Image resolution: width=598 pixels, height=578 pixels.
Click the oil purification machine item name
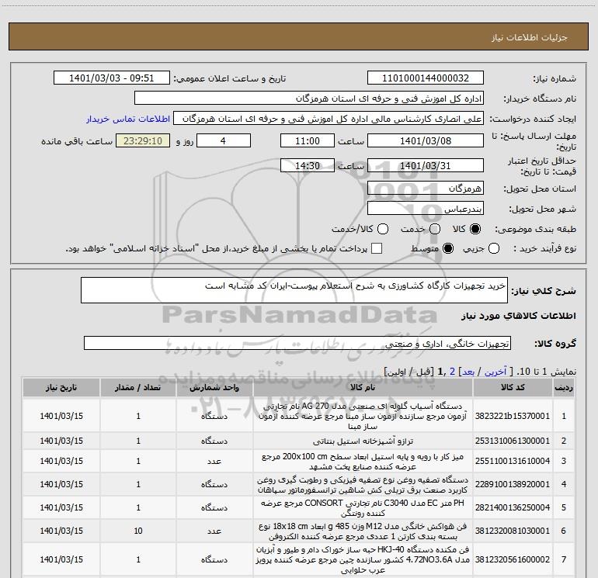[x=363, y=485]
